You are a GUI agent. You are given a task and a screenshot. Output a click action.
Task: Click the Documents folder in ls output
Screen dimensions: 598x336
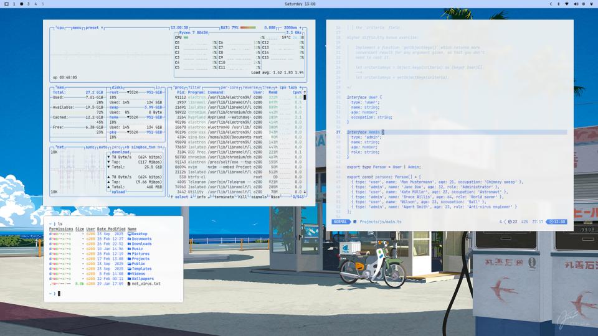pyautogui.click(x=140, y=239)
